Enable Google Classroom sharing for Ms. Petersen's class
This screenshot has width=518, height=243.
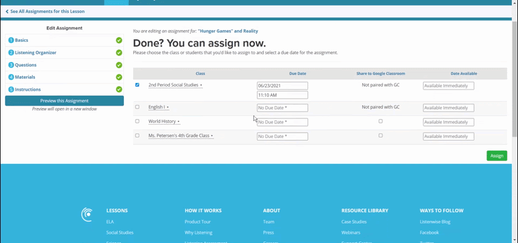click(381, 136)
